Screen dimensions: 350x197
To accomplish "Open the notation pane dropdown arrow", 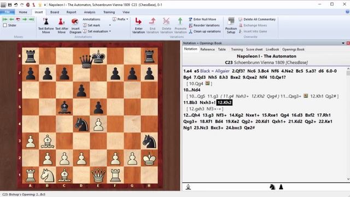I will (x=343, y=43).
